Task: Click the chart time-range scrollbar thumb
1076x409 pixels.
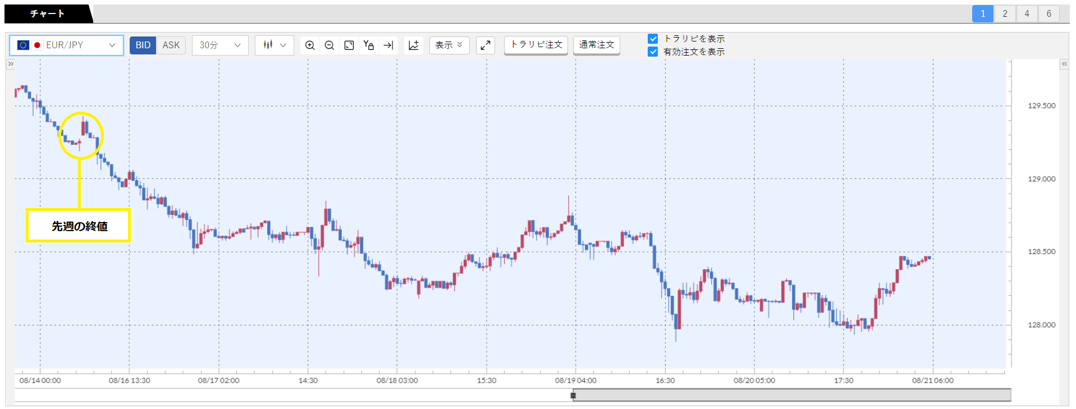Action: pyautogui.click(x=792, y=395)
